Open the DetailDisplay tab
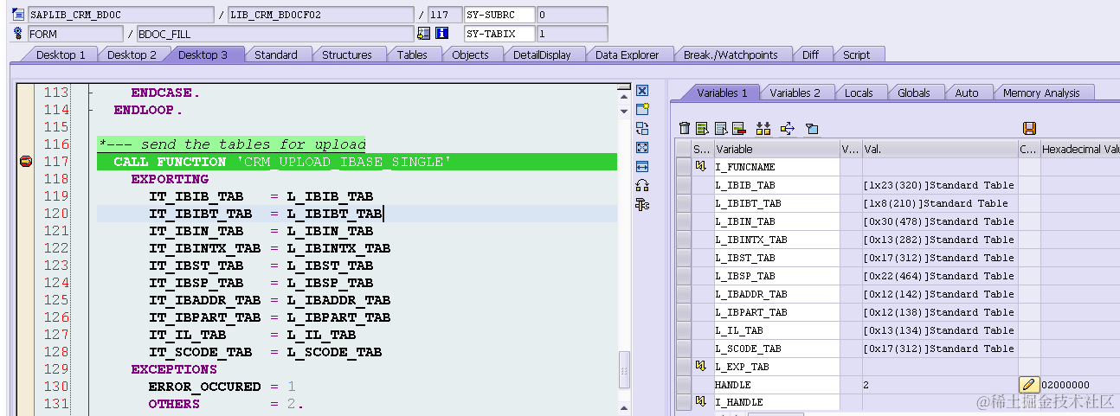This screenshot has height=416, width=1120. click(542, 54)
